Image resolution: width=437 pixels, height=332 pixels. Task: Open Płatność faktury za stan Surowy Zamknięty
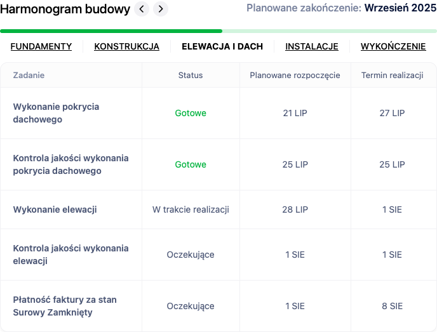tap(65, 306)
